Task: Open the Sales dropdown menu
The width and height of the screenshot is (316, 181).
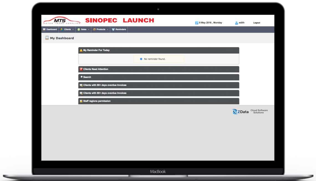Action: tap(83, 29)
